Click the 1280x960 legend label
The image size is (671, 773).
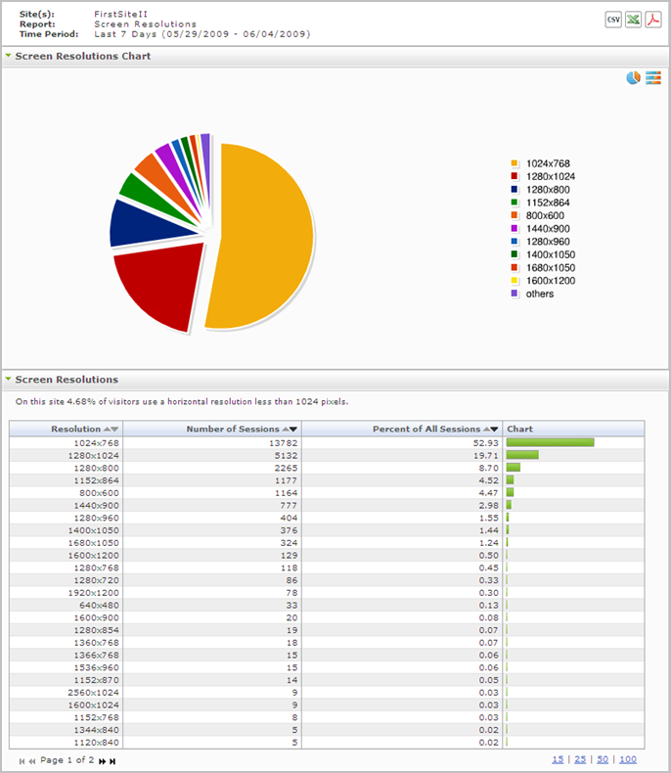pyautogui.click(x=548, y=242)
